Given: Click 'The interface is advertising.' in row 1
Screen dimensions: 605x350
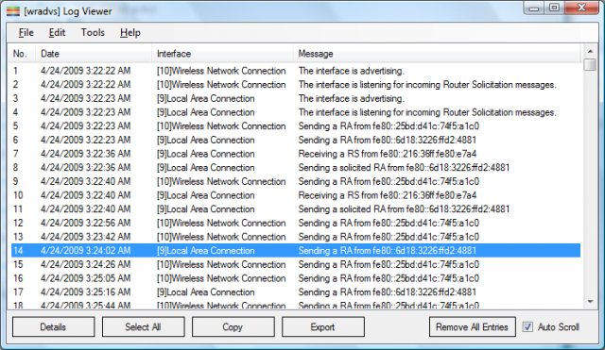Looking at the screenshot, I should point(351,71).
